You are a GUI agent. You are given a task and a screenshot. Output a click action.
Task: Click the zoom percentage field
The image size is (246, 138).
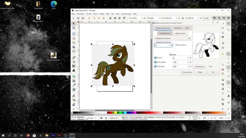[205, 118]
